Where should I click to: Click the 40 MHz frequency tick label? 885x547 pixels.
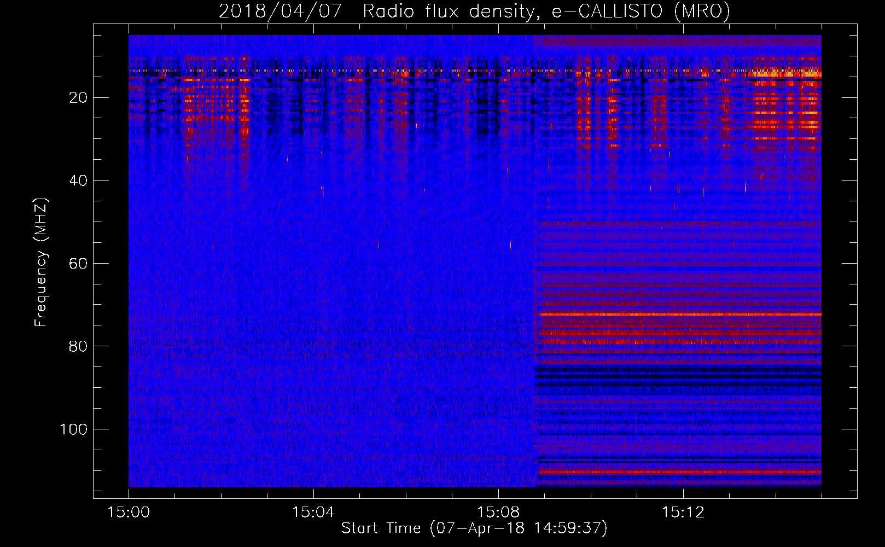pyautogui.click(x=79, y=181)
